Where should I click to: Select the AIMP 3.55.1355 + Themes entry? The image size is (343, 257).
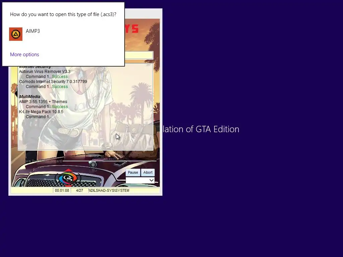(x=43, y=102)
